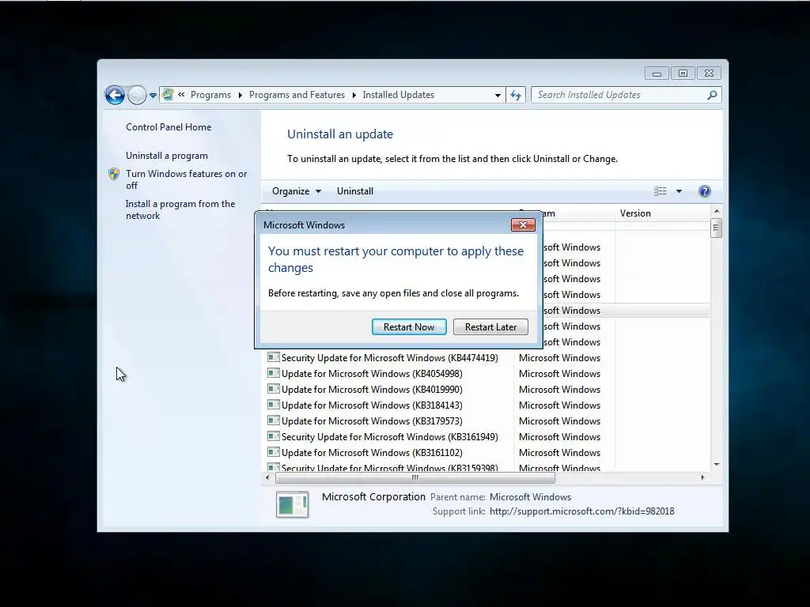The image size is (810, 607).
Task: Open the more view options arrow
Action: (679, 191)
